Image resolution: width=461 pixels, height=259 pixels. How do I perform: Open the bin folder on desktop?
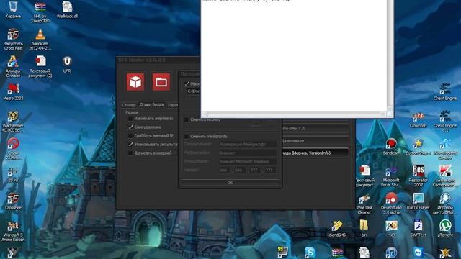[x=364, y=229]
